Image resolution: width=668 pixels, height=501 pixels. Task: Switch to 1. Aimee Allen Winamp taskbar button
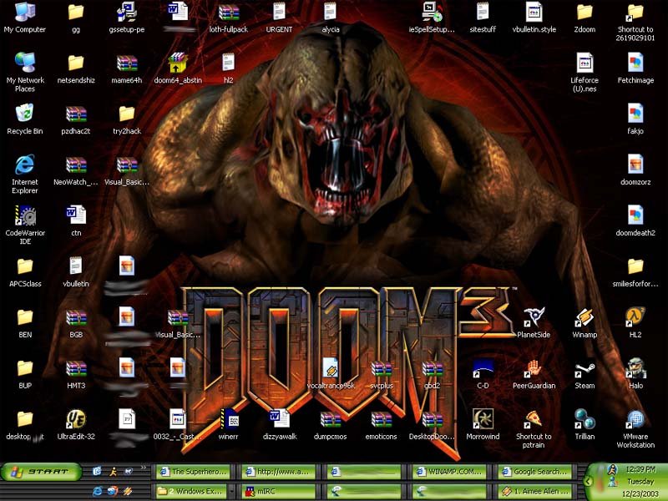point(534,491)
